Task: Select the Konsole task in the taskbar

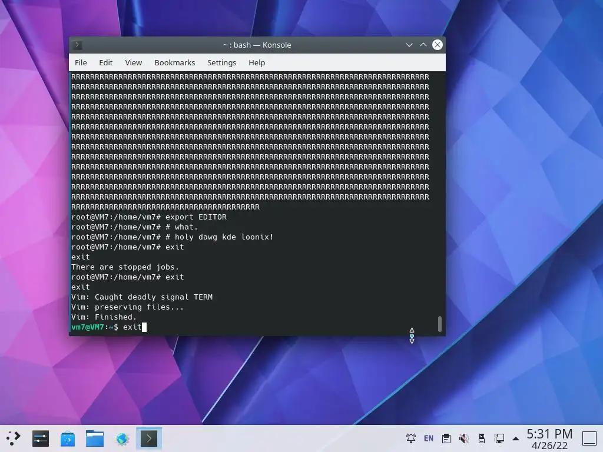Action: coord(149,438)
